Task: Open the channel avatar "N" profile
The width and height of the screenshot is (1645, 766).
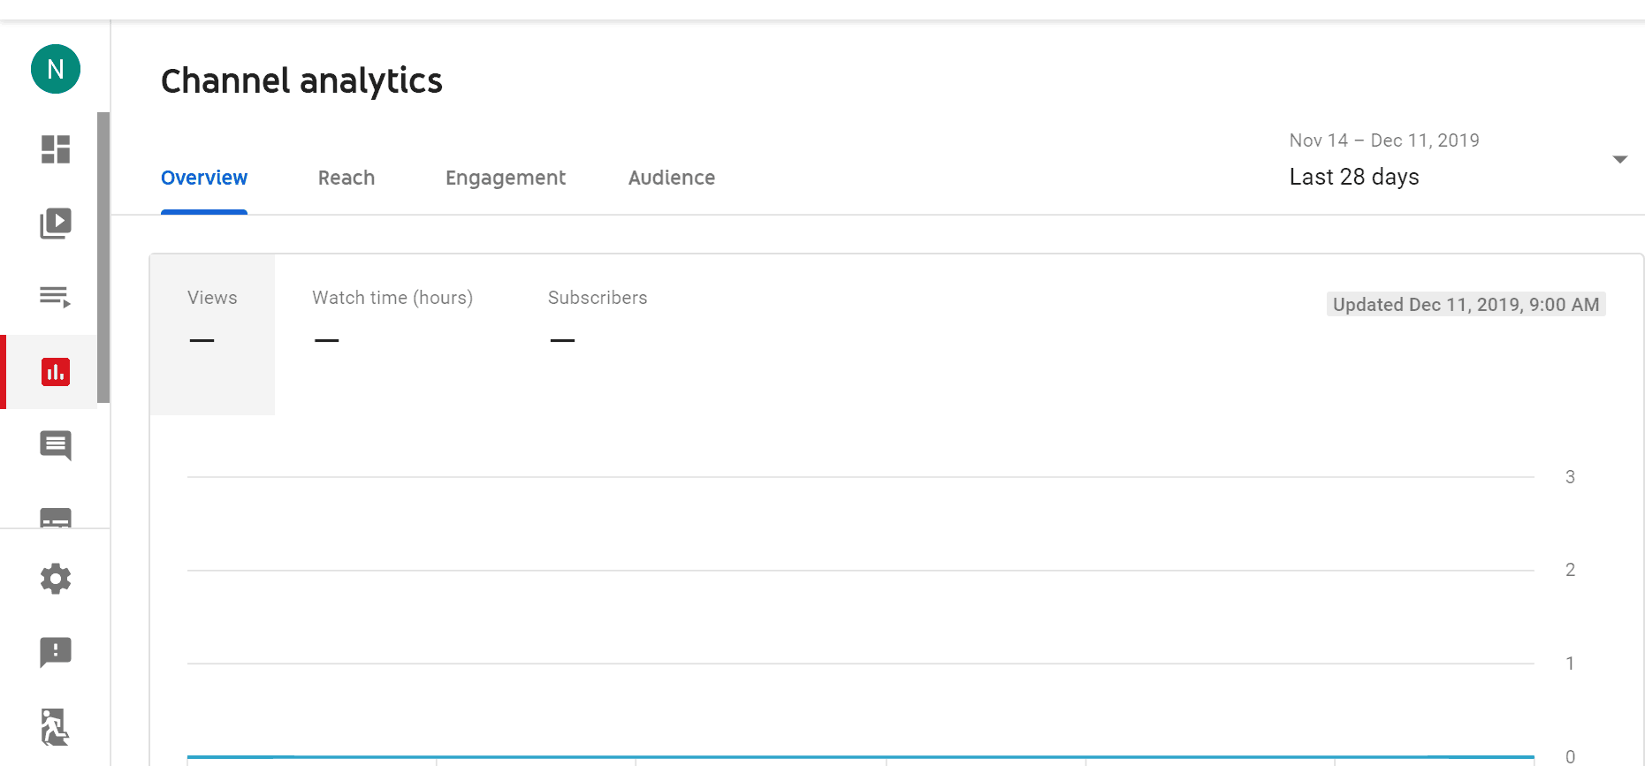Action: click(56, 69)
